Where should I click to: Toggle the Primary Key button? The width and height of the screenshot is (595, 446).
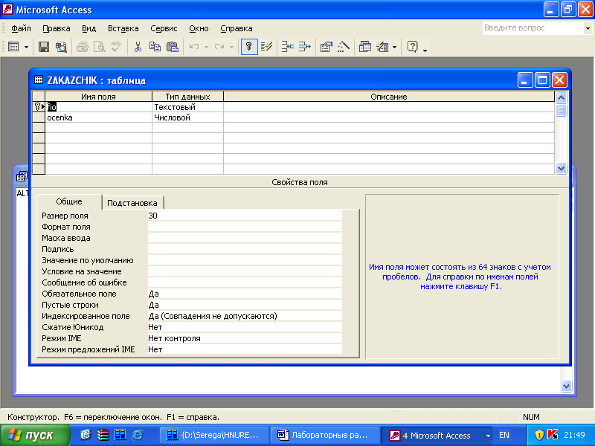point(249,47)
